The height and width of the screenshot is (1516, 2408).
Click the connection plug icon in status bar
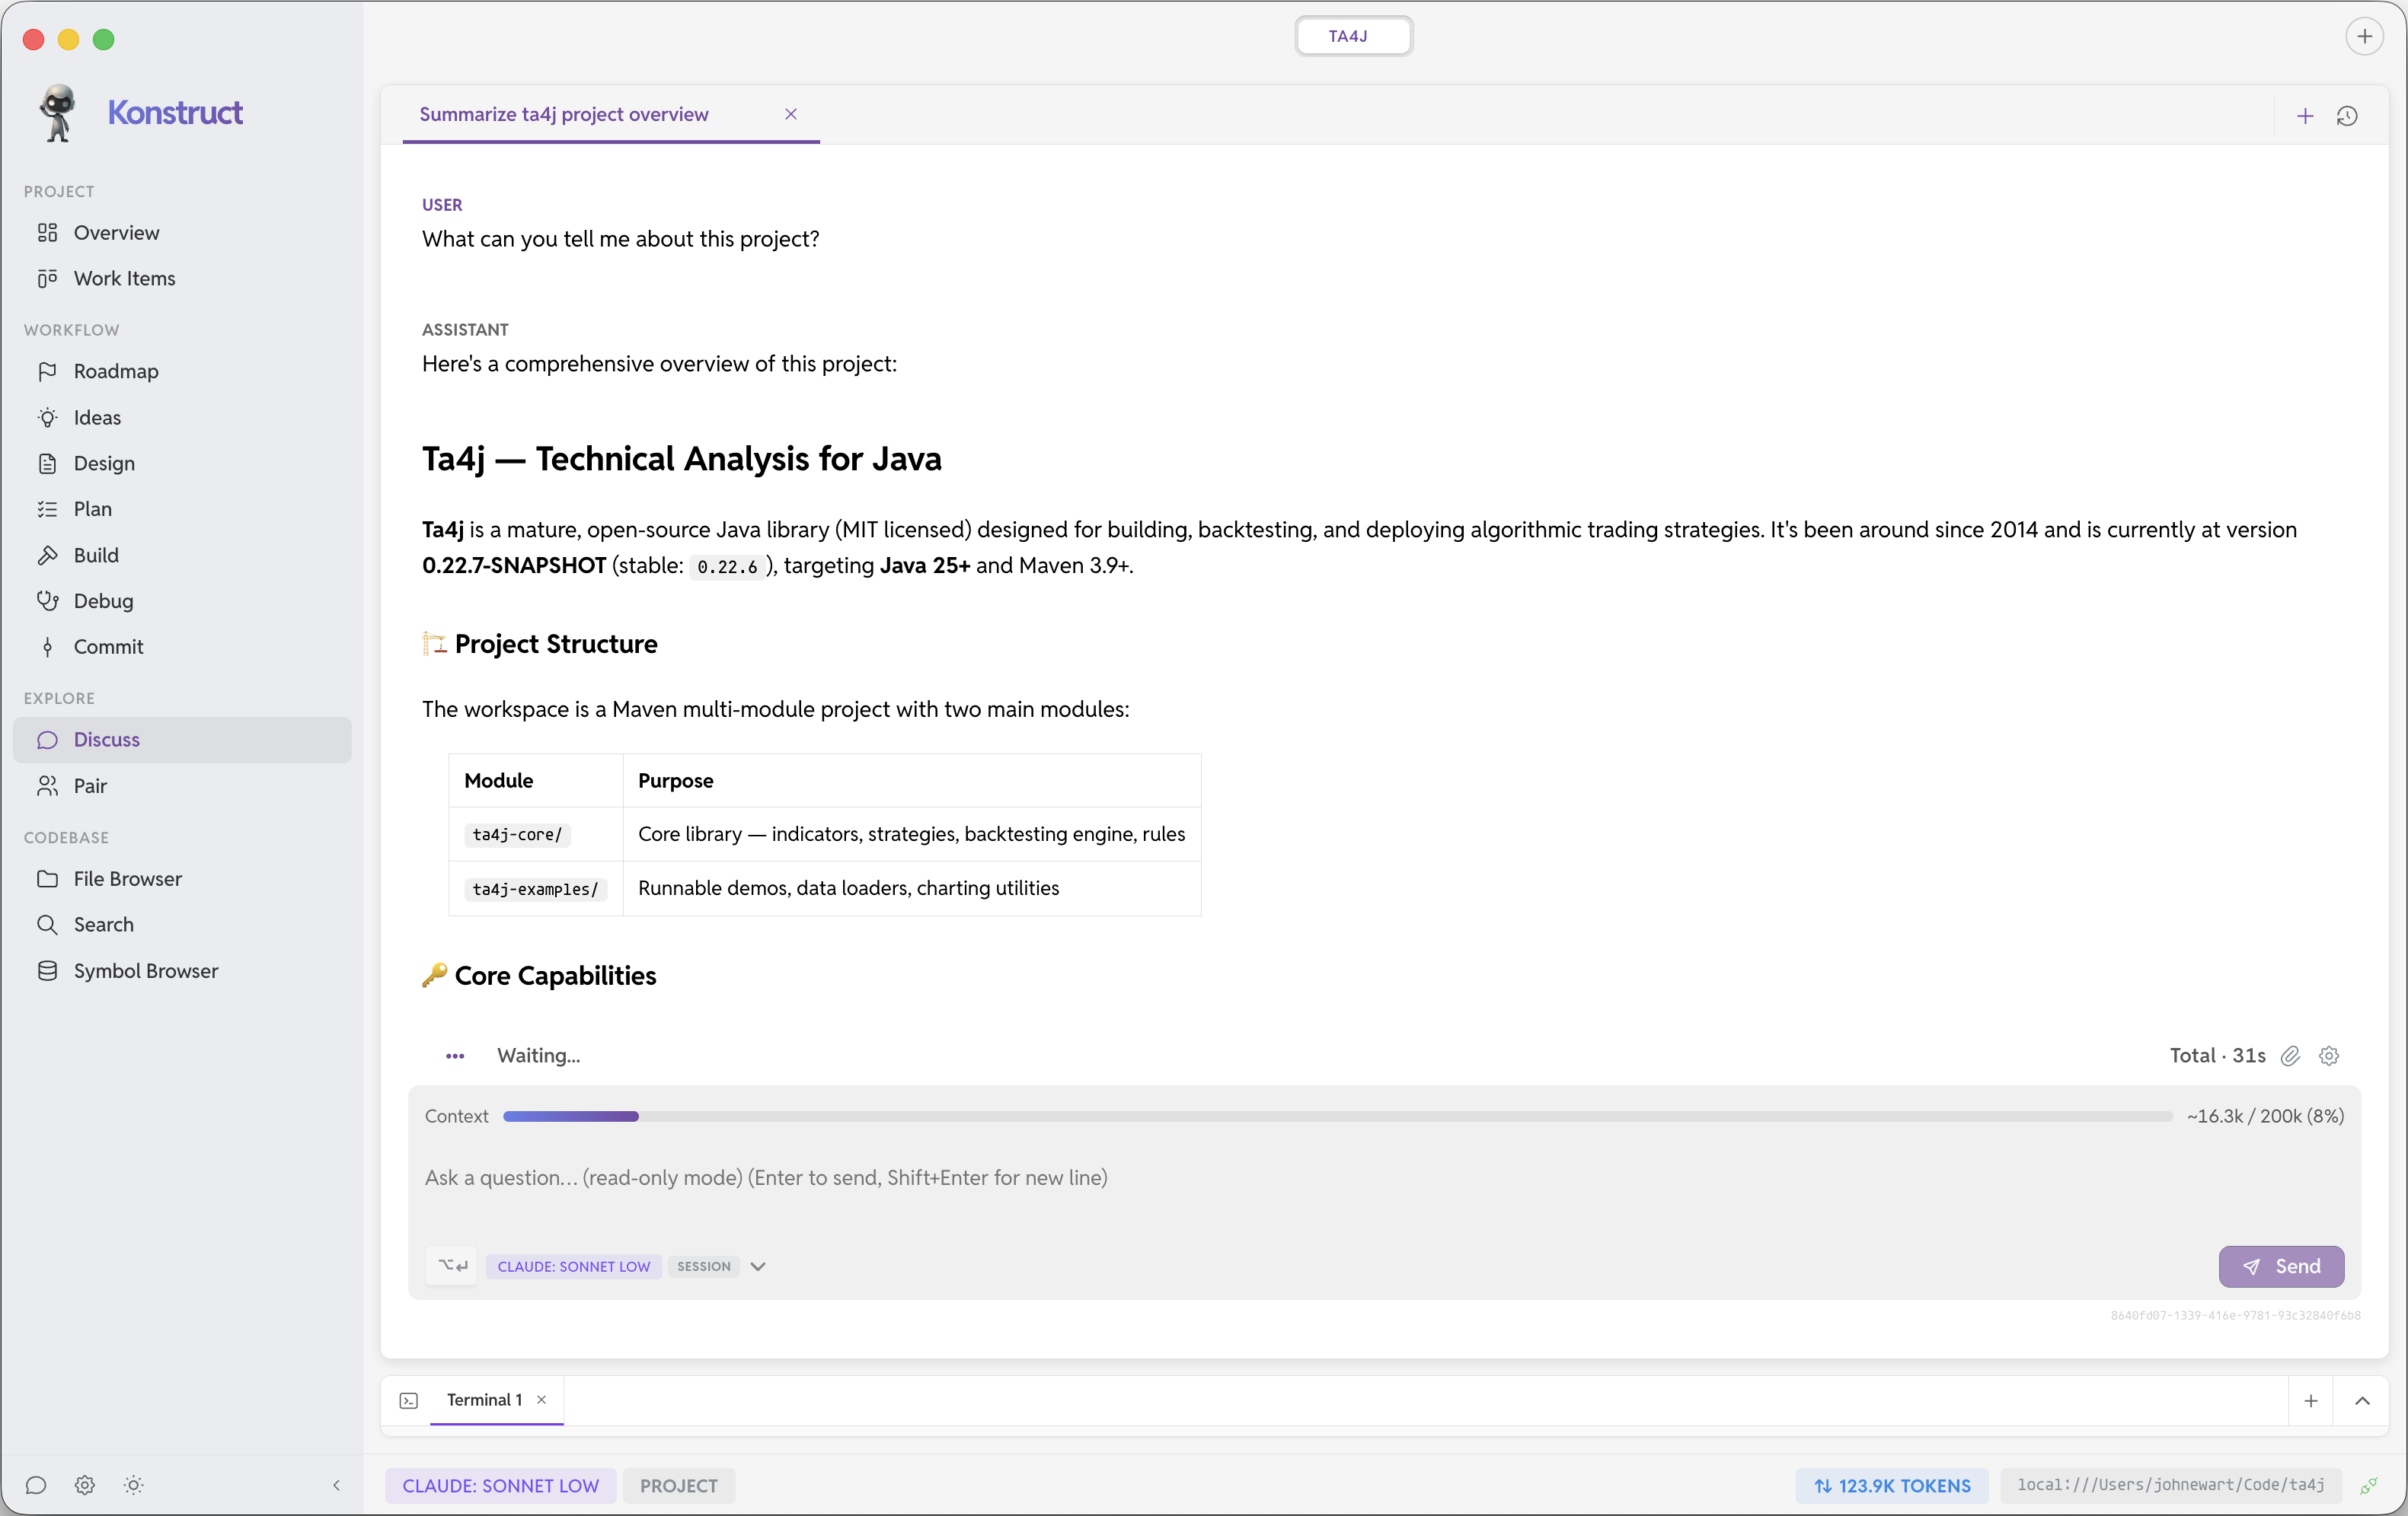[x=2369, y=1486]
